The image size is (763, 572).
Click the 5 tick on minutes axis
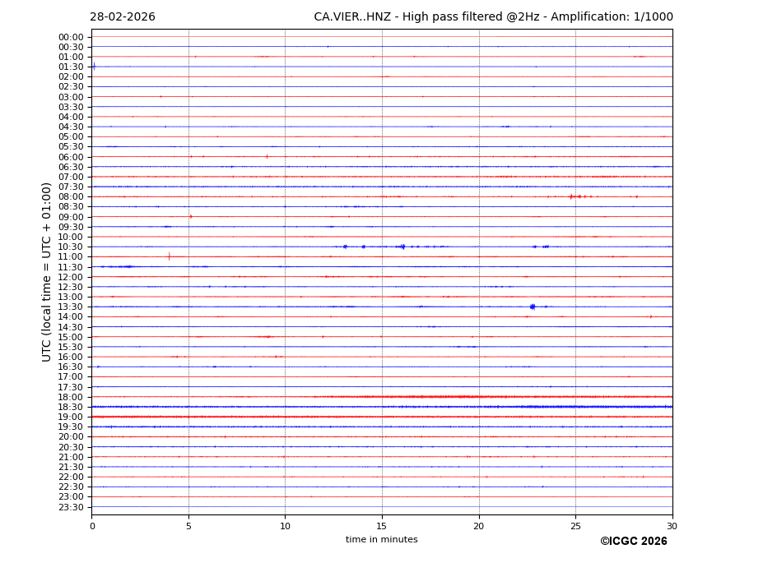188,526
